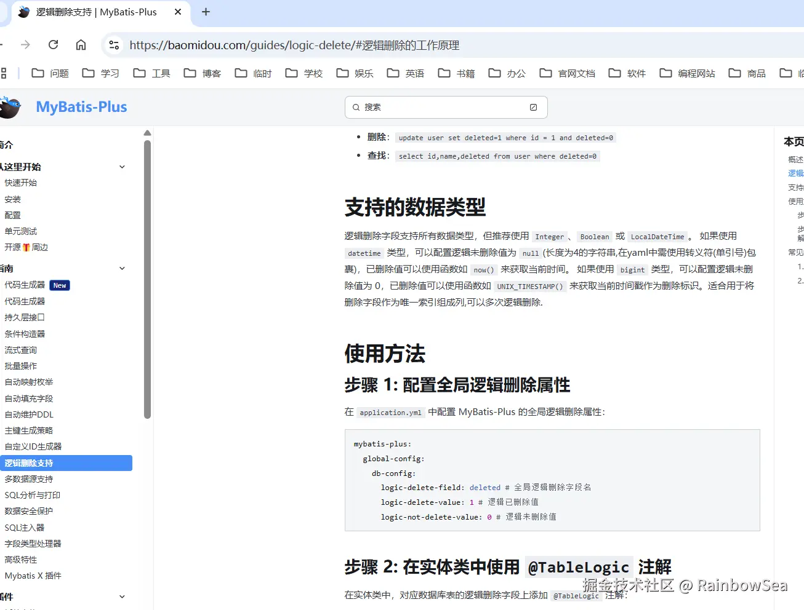Image resolution: width=804 pixels, height=610 pixels.
Task: Open the 学习 bookmark folder
Action: (x=101, y=73)
